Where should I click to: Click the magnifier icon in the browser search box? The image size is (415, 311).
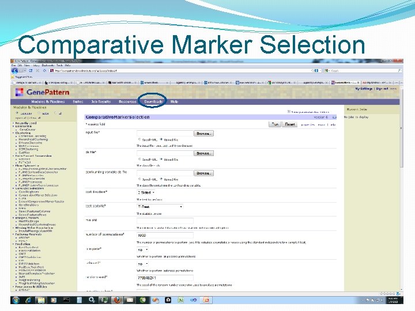pyautogui.click(x=399, y=71)
